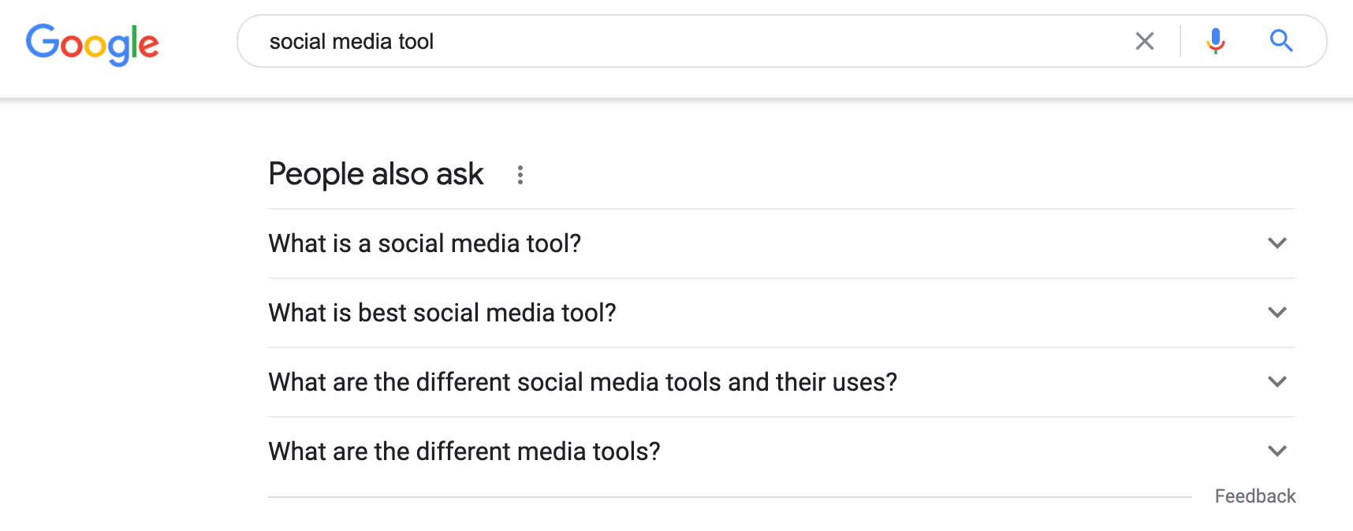This screenshot has height=531, width=1353.
Task: Click question text about different social media tools uses
Action: click(x=582, y=382)
